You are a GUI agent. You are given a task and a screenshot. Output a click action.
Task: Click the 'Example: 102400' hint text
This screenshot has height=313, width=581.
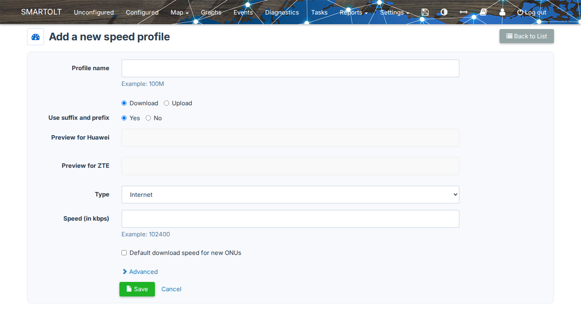[146, 234]
